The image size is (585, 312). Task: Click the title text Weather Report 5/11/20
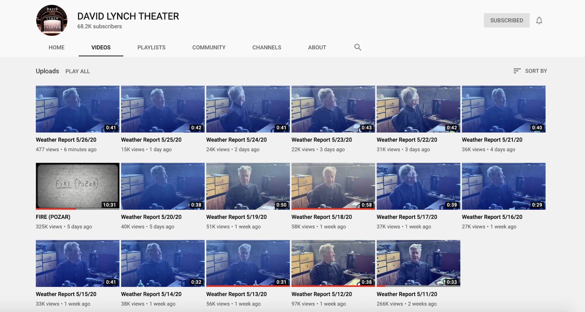coord(407,294)
